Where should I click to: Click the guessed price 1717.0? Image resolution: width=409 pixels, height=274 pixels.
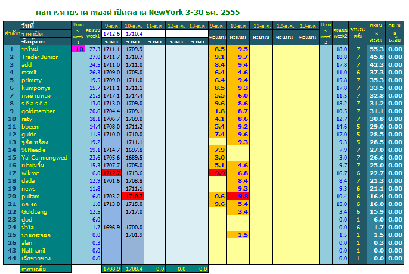[133, 211]
